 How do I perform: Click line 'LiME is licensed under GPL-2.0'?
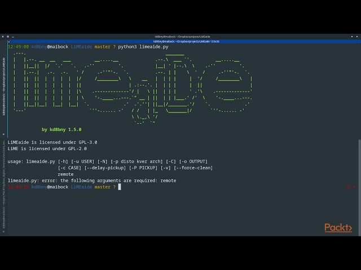click(x=47, y=148)
